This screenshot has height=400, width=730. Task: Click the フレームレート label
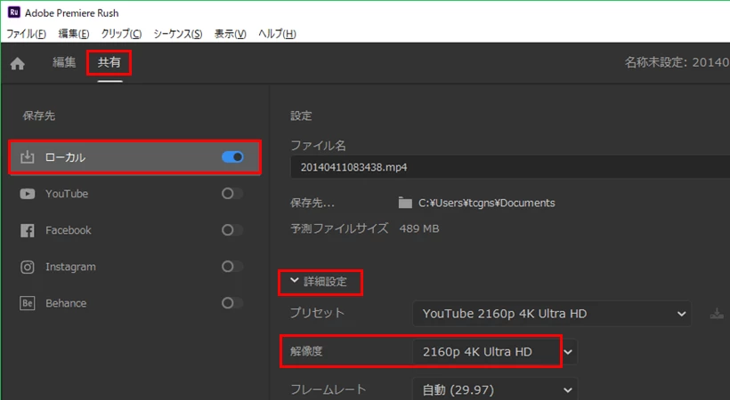(x=328, y=389)
